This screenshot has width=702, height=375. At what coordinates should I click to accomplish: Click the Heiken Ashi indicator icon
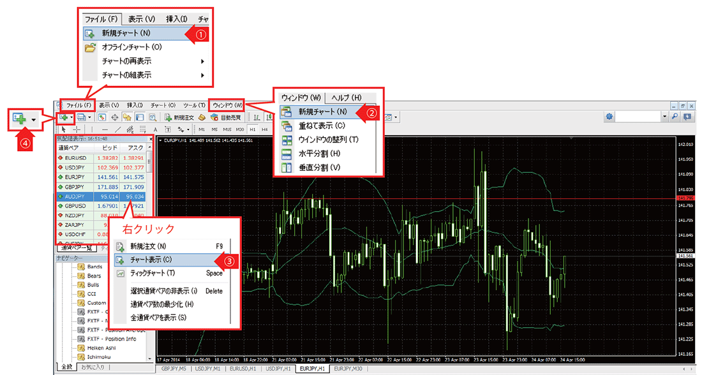[81, 348]
